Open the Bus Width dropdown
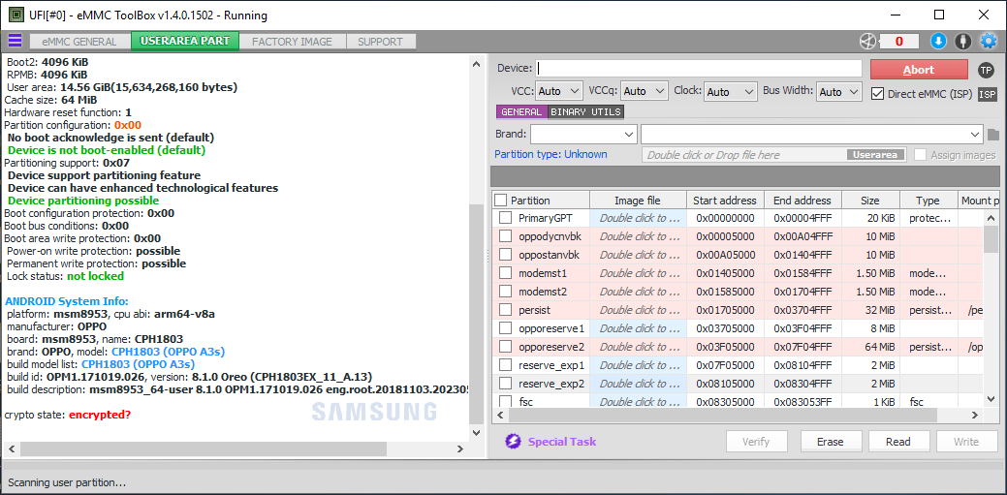 (x=838, y=92)
